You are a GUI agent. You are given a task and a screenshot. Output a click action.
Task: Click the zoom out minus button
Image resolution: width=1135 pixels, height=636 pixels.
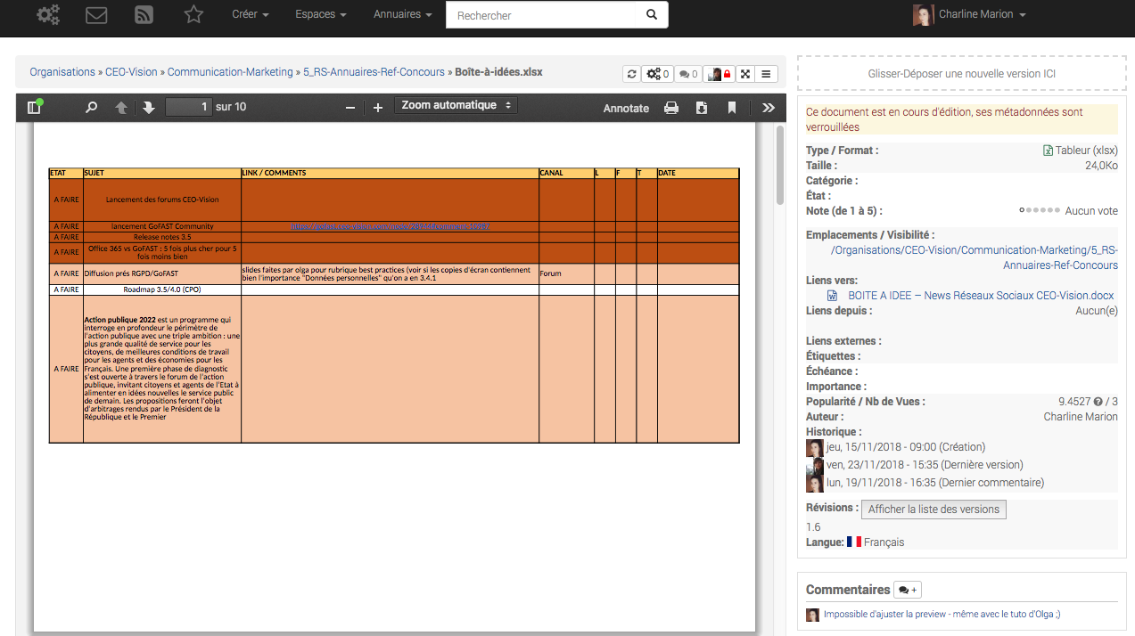(350, 108)
